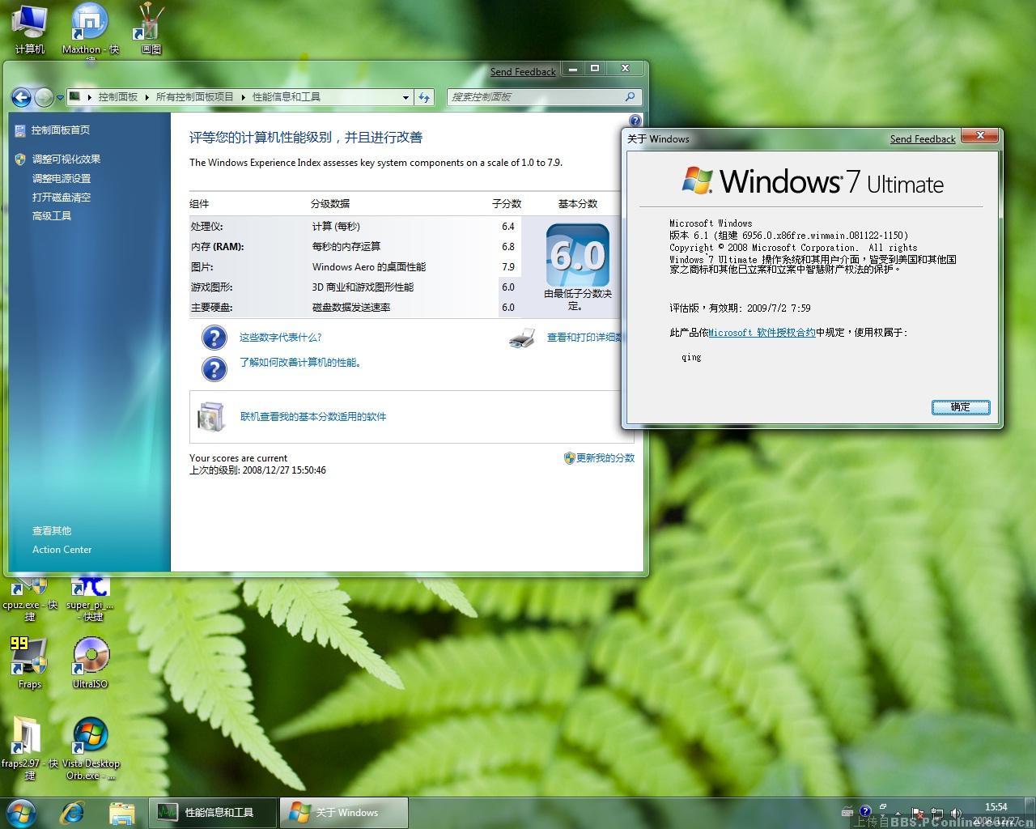Screen dimensions: 1036x829
Task: Open the Windows Start orb
Action: pyautogui.click(x=21, y=813)
